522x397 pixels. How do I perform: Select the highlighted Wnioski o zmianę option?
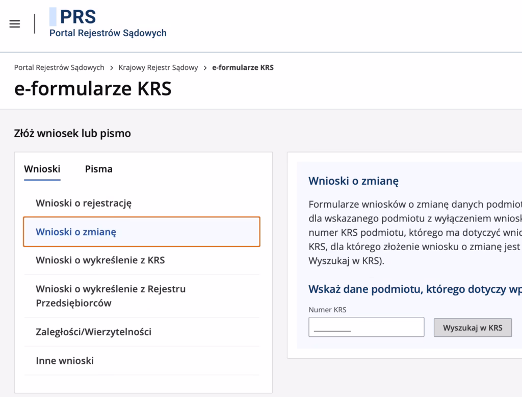click(76, 232)
